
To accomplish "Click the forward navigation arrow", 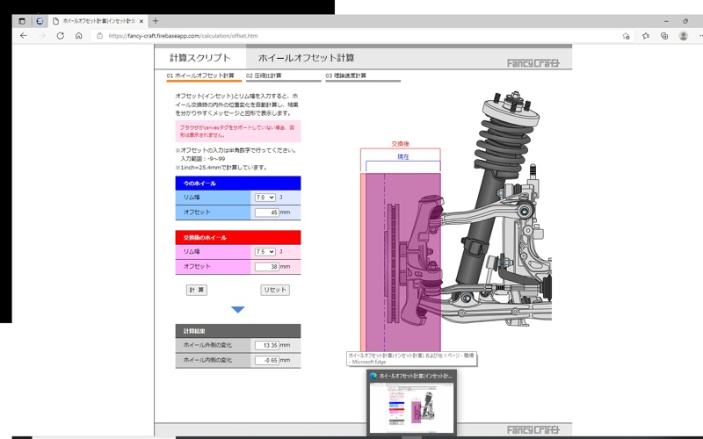I will click(41, 36).
